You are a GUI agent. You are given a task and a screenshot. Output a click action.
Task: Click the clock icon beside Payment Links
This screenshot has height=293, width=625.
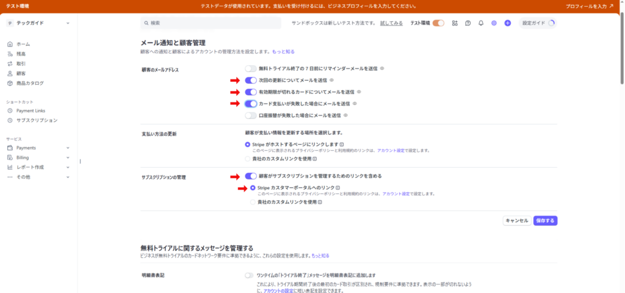[10, 110]
